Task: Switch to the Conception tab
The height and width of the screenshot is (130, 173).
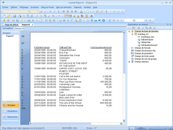Action: [7, 28]
